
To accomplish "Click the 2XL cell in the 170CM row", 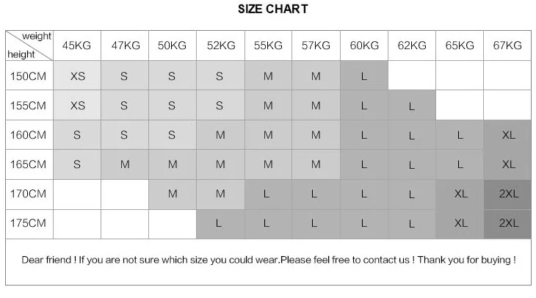I will click(507, 194).
